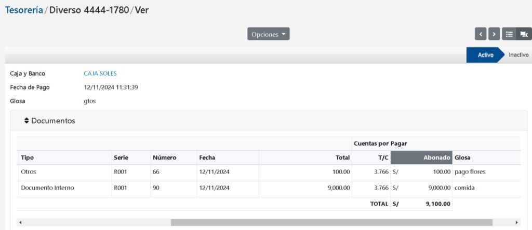
Task: Select the Otros document row
Action: [x=29, y=171]
